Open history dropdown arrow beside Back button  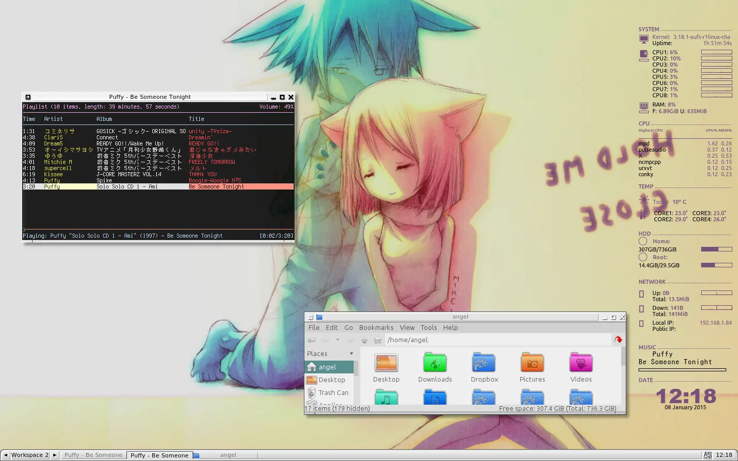pyautogui.click(x=338, y=340)
